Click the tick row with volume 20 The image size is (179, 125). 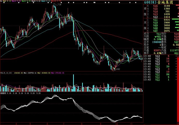tap(160, 67)
